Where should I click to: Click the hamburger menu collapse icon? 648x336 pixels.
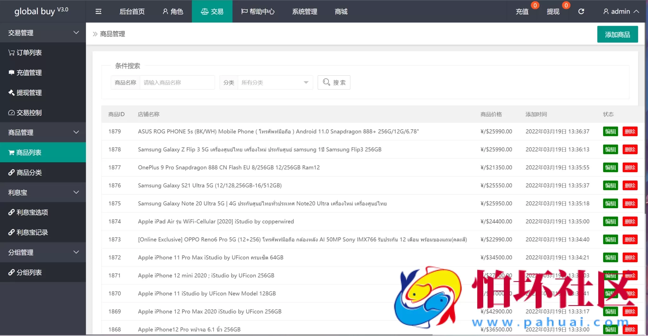[x=98, y=12]
